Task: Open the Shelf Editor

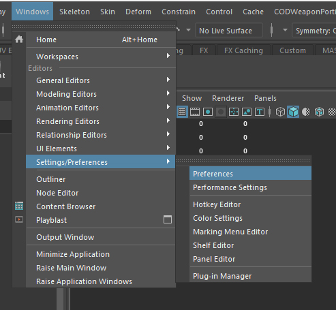Action: pyautogui.click(x=250, y=245)
